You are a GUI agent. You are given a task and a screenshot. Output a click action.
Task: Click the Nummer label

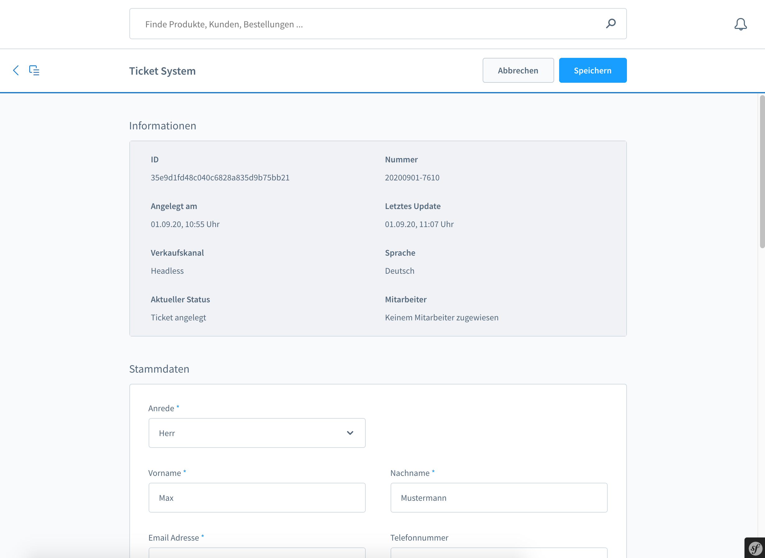401,160
